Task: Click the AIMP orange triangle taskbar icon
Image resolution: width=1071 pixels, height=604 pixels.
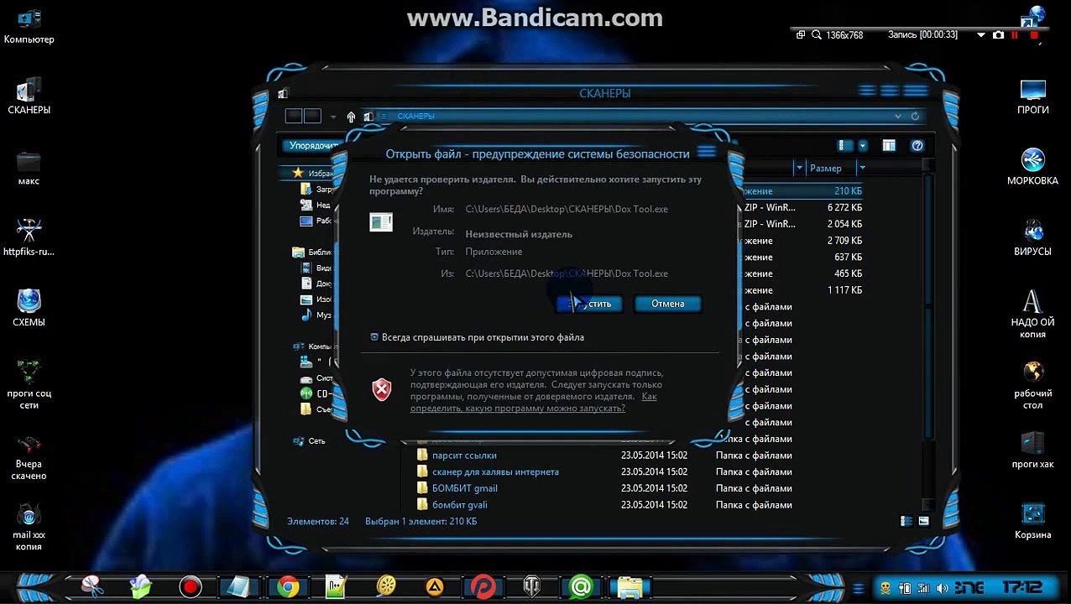Action: (x=434, y=587)
